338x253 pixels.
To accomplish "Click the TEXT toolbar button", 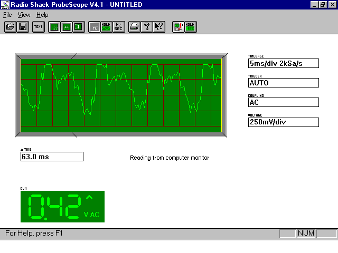I will click(x=39, y=27).
